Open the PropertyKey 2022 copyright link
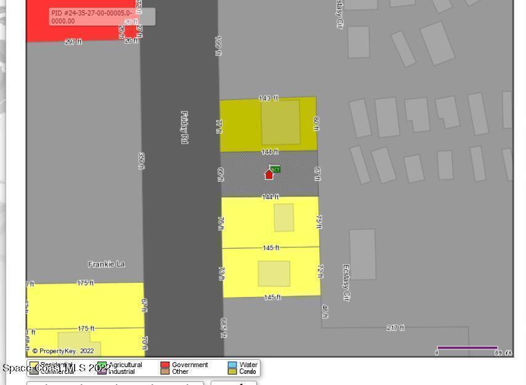Screen dimensions: 526x385 point(63,351)
